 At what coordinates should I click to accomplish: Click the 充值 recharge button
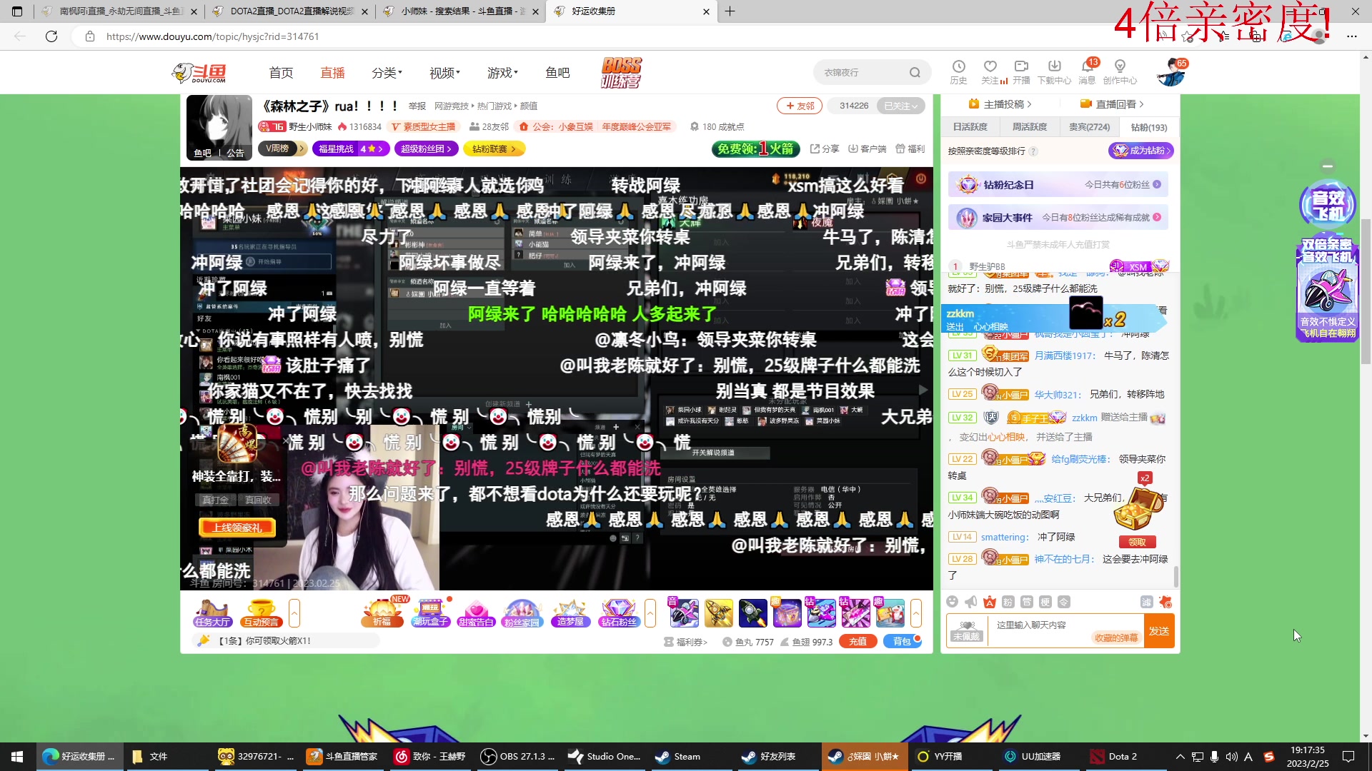(x=857, y=641)
